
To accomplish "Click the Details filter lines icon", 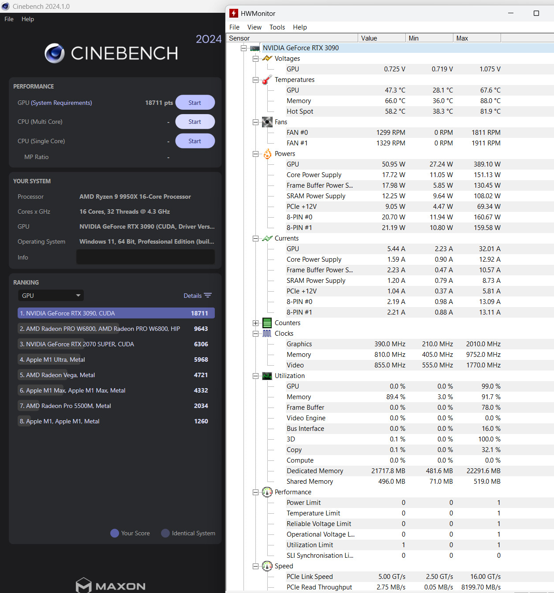I will 208,295.
